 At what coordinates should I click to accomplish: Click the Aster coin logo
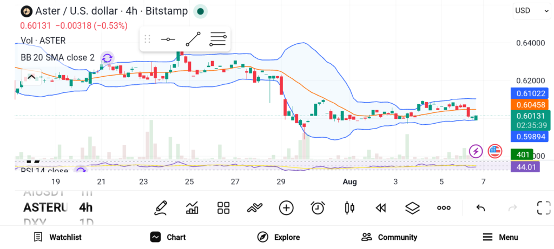(x=26, y=11)
